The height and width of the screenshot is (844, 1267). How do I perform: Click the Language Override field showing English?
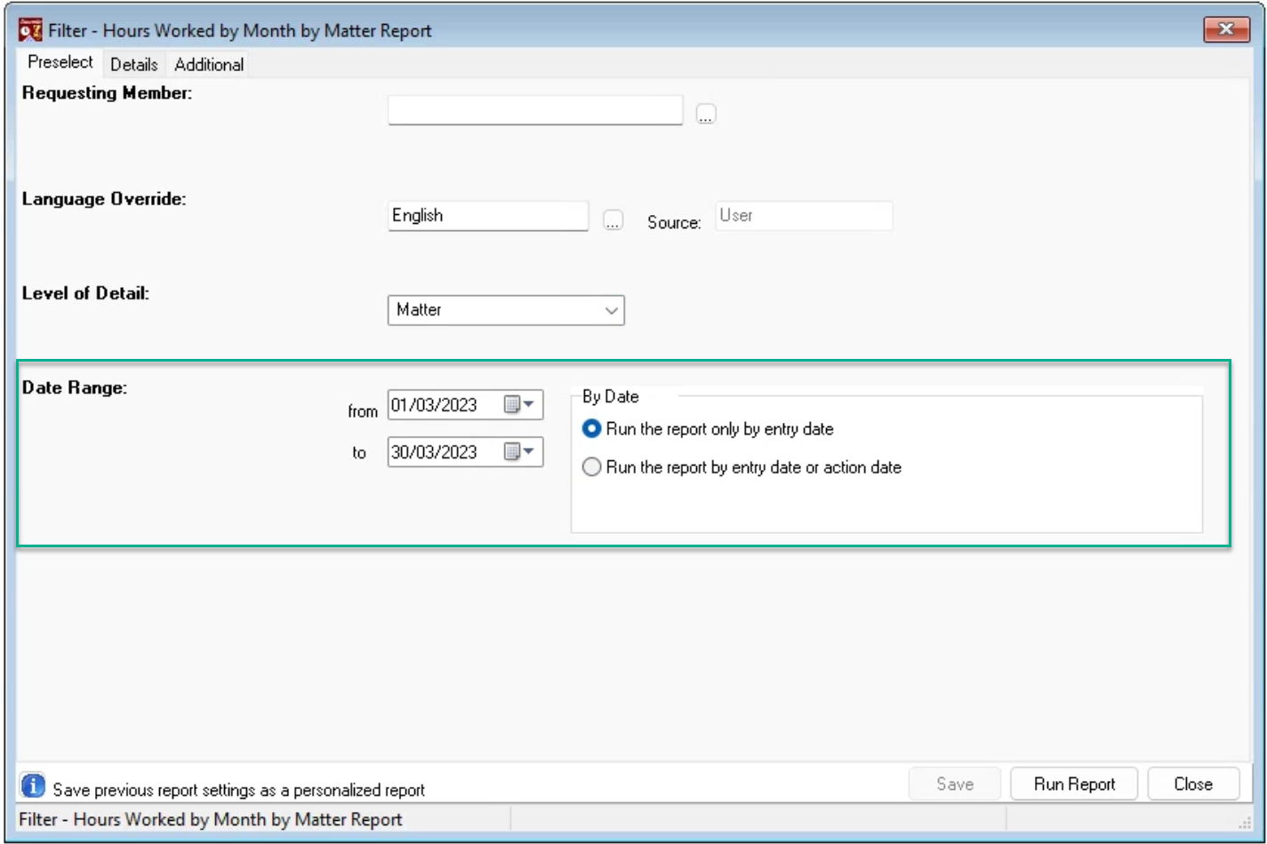click(488, 216)
